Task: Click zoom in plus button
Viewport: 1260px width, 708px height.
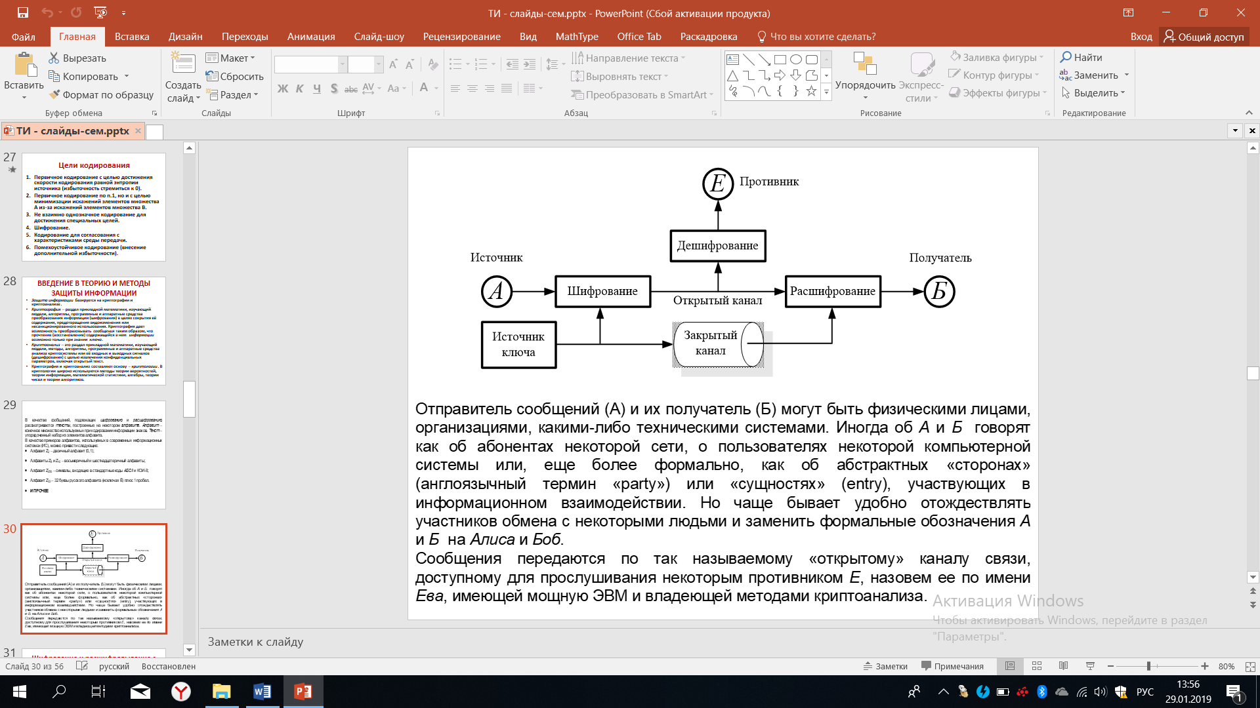Action: (x=1205, y=666)
